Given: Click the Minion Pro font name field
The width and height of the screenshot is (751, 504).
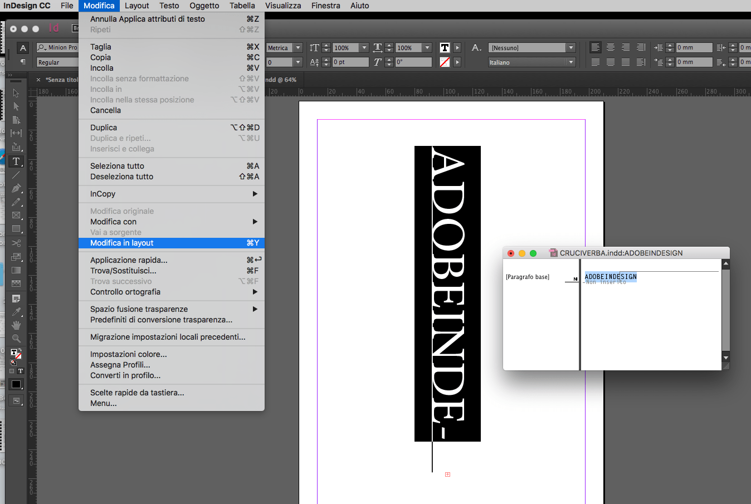Looking at the screenshot, I should click(57, 48).
